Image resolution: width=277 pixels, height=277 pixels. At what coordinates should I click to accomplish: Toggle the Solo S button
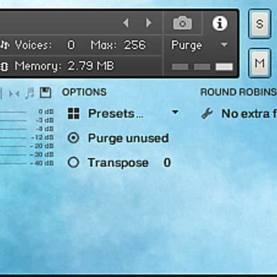(260, 24)
